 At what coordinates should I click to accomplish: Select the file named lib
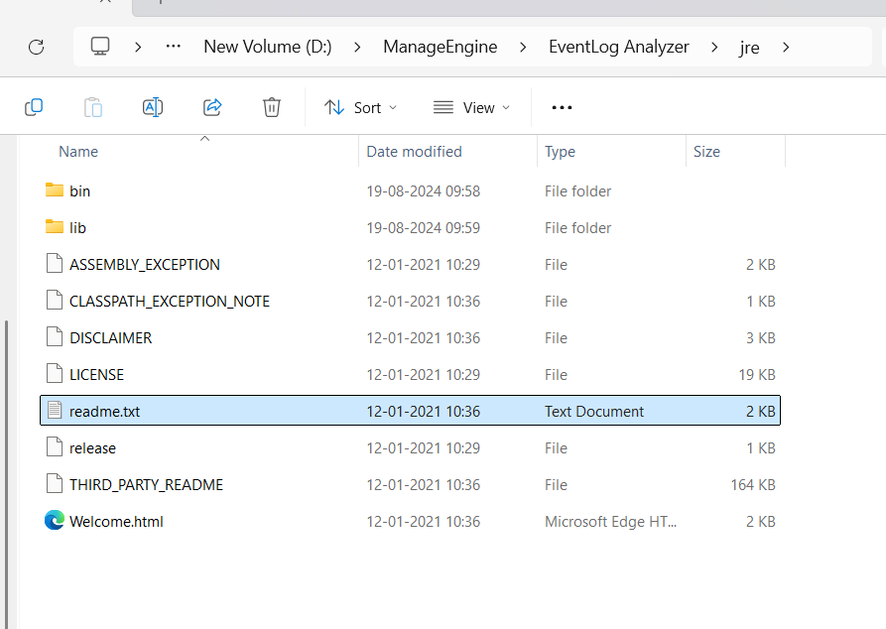click(77, 228)
